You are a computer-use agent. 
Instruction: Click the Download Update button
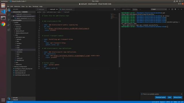[x=160, y=97]
